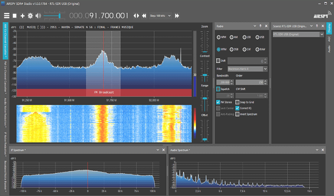Open the gear configuration icon

click(30, 16)
